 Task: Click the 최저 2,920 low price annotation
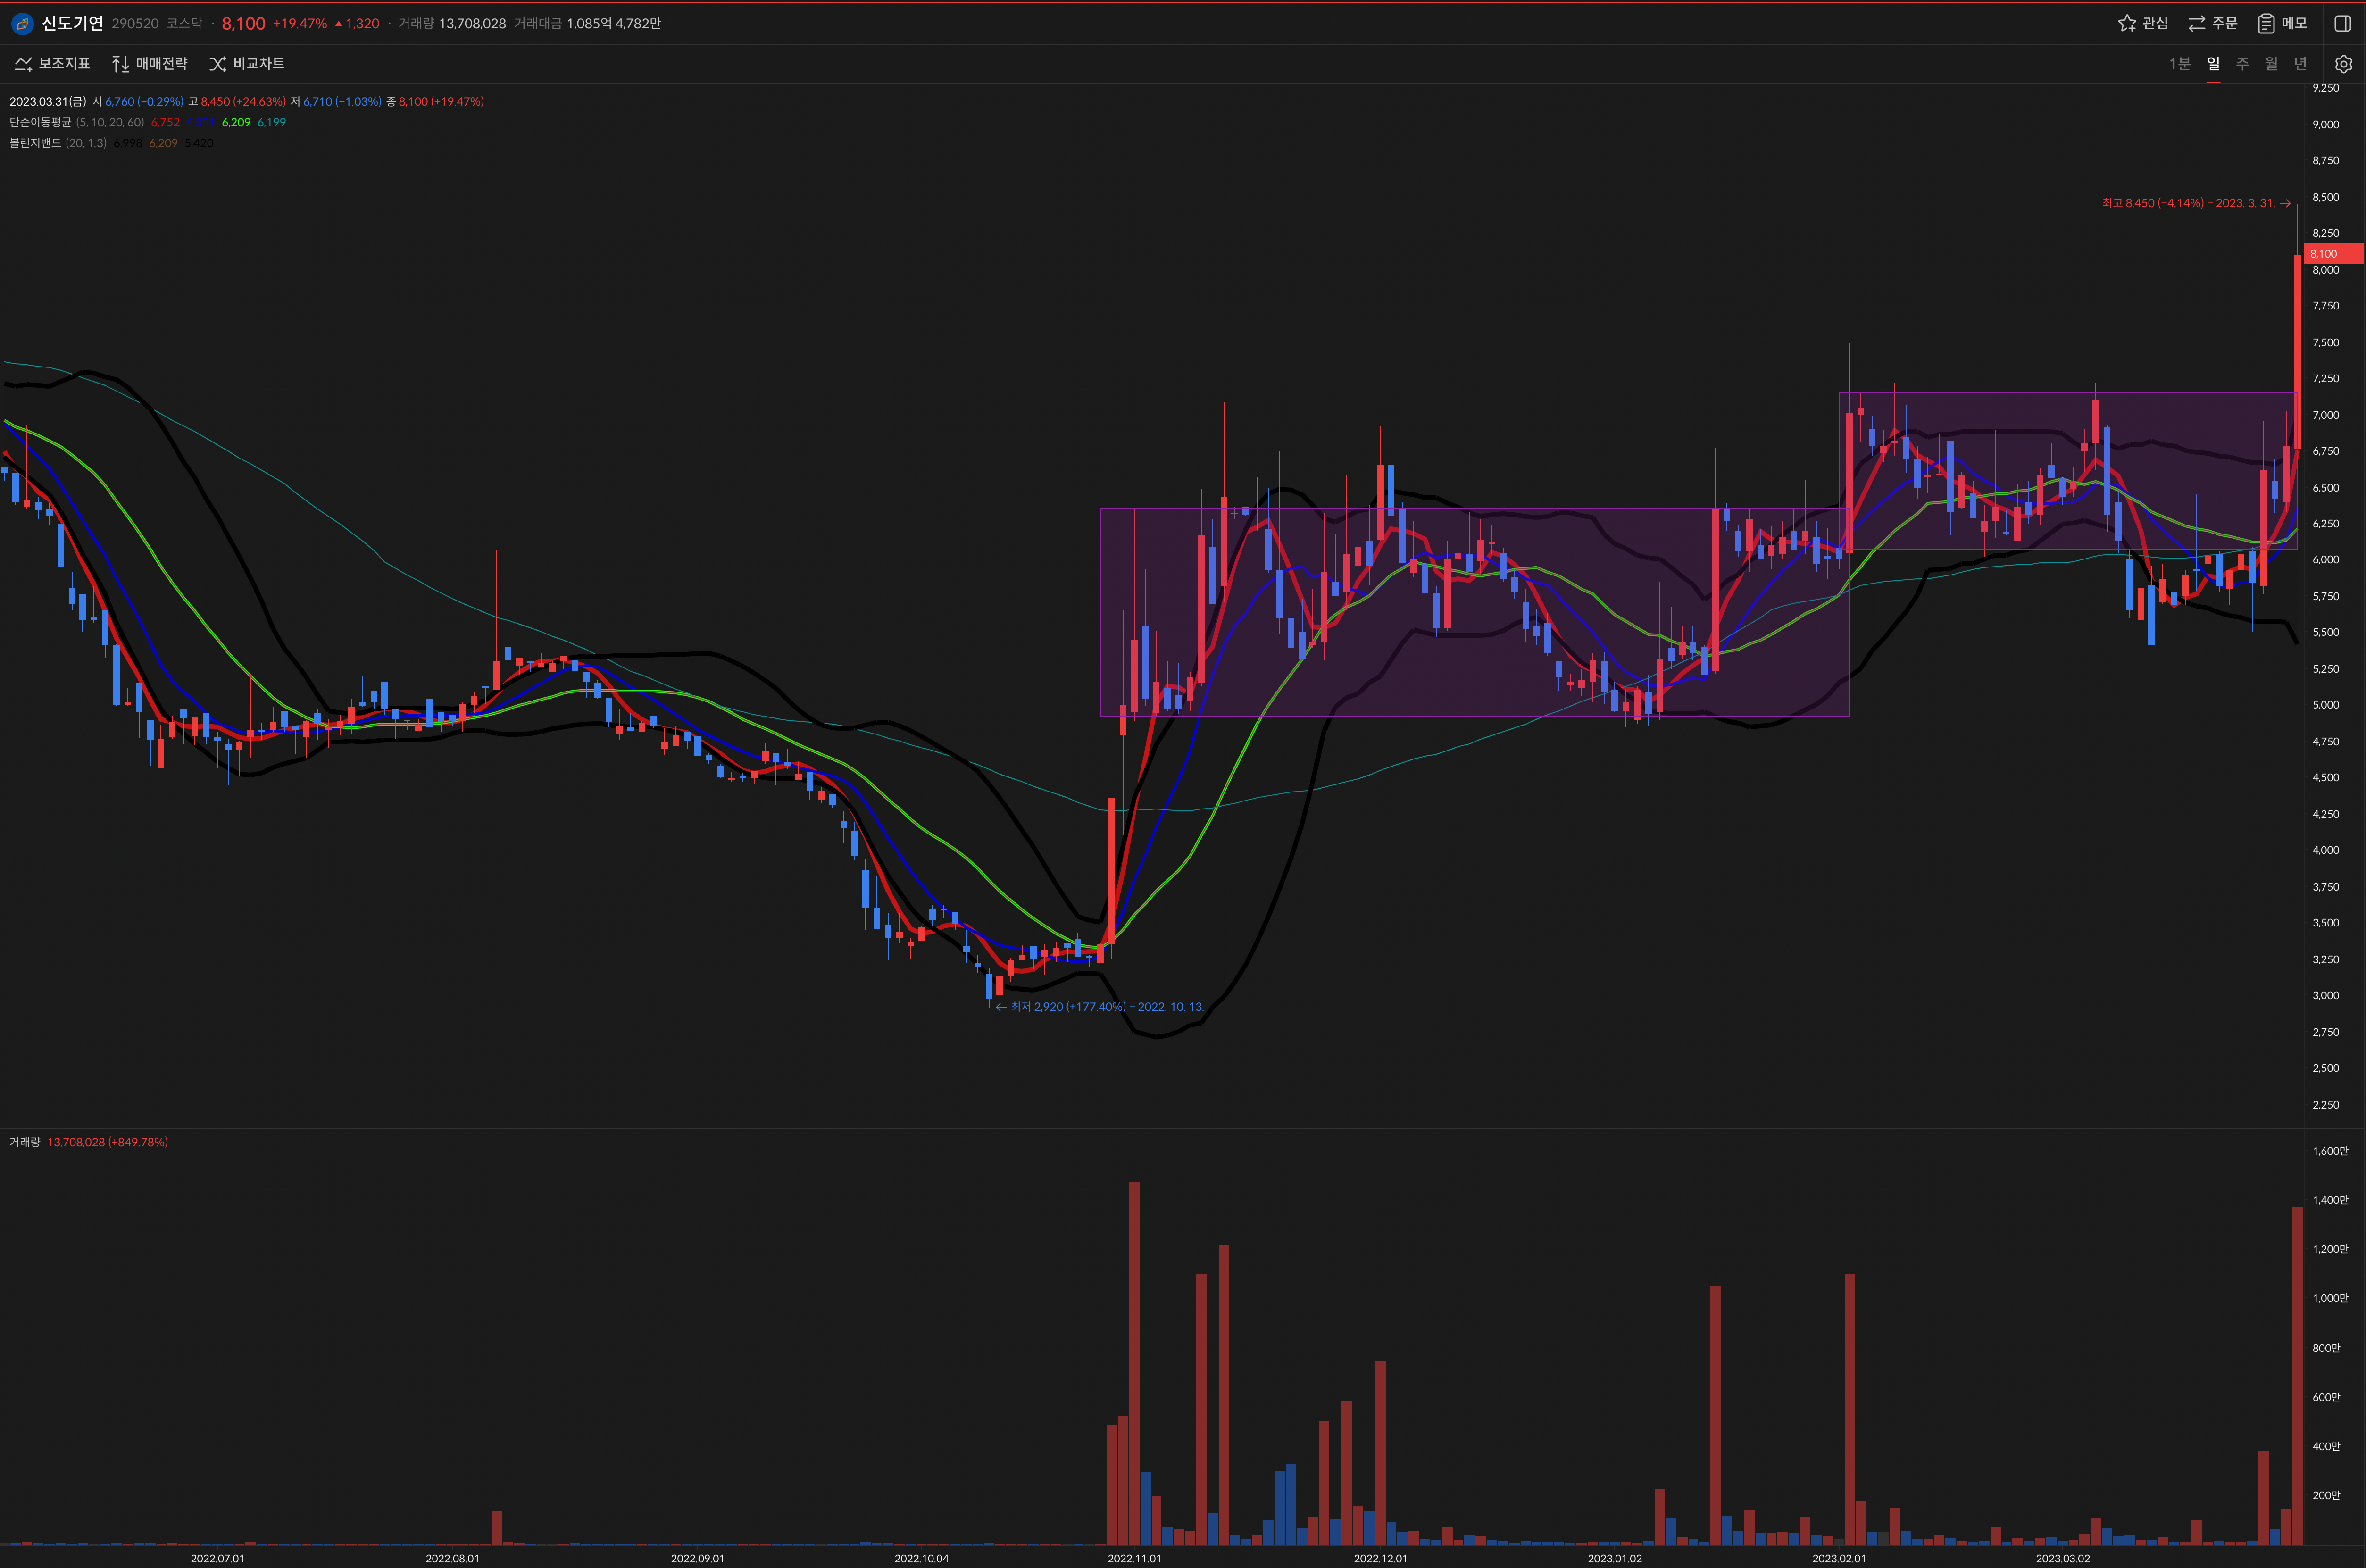(1099, 1006)
